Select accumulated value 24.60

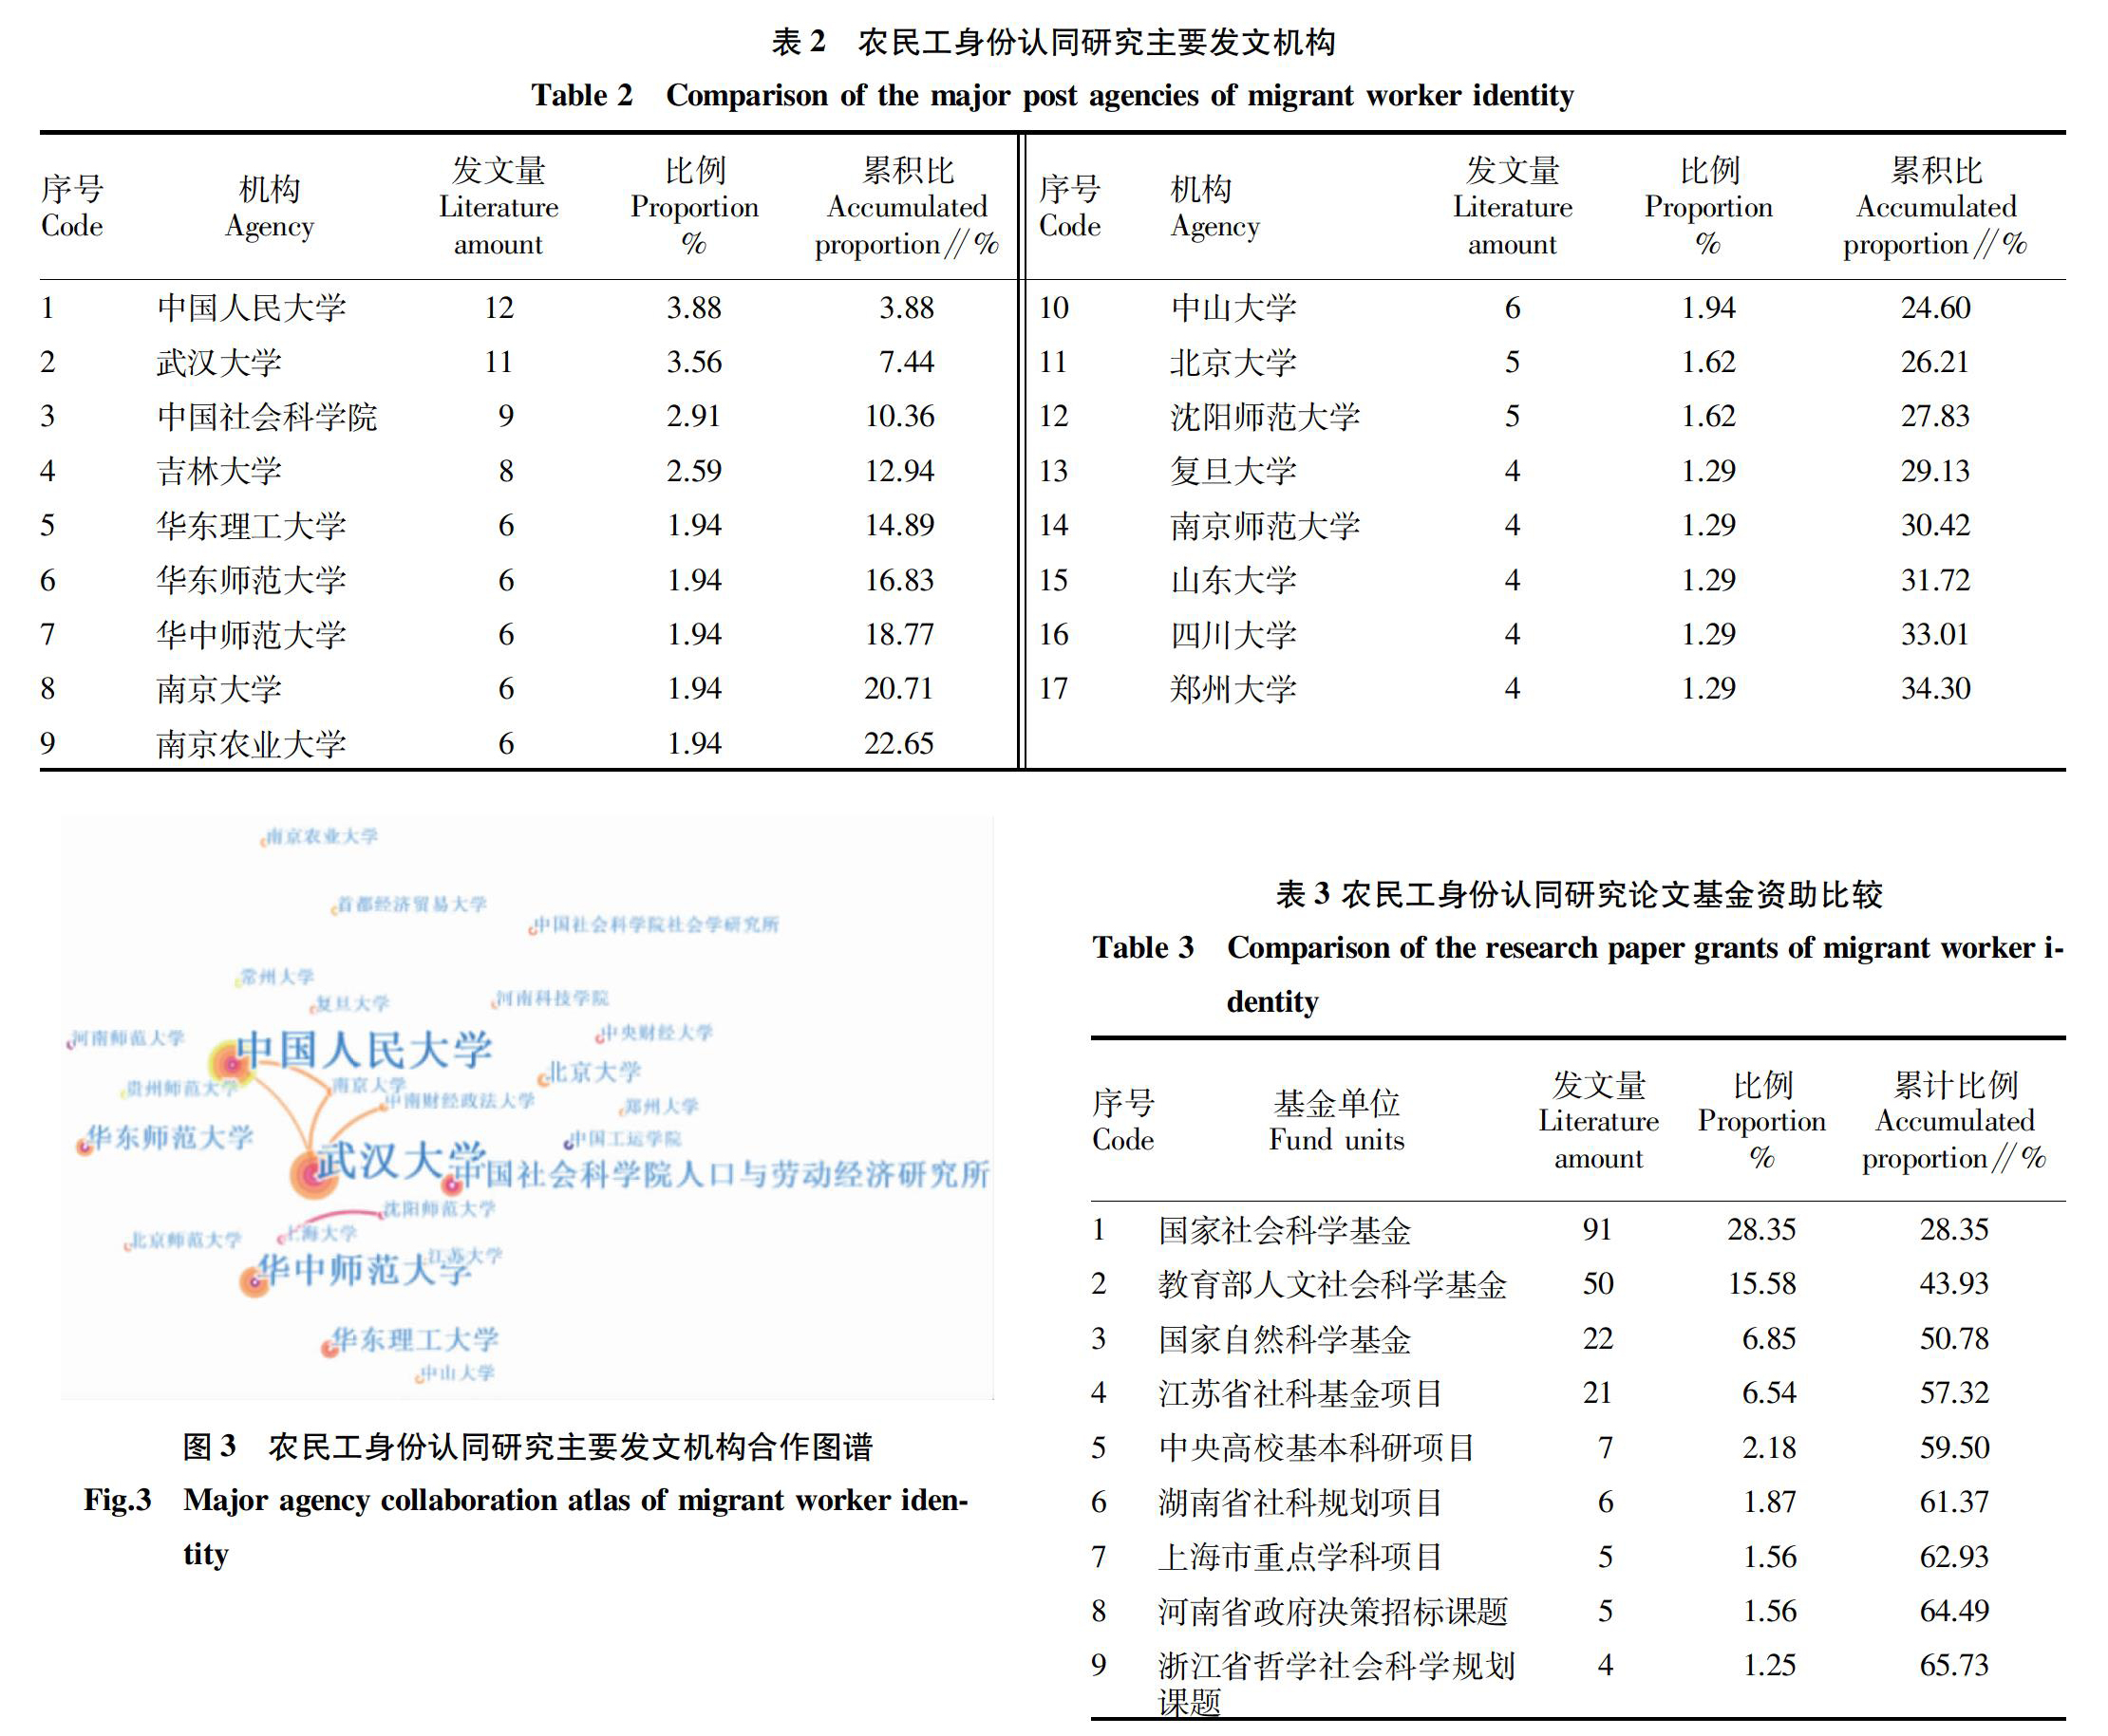point(1936,308)
